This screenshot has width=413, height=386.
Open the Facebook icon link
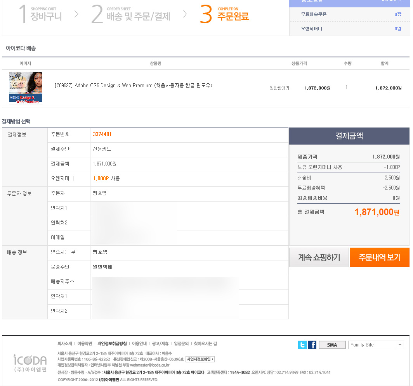pos(312,345)
